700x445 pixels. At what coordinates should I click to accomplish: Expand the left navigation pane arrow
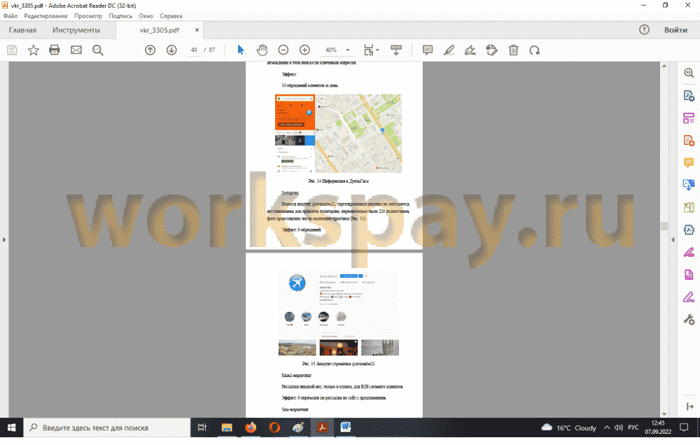pyautogui.click(x=4, y=240)
